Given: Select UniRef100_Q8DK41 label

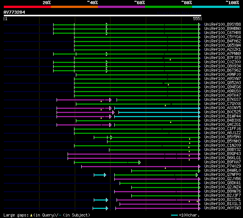Looking at the screenshot, I should (x=222, y=183).
